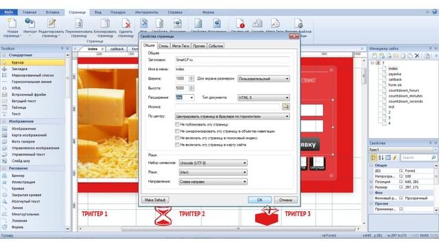439x247 pixels.
Task: Click the Импорт ribbon icon
Action: tap(29, 23)
